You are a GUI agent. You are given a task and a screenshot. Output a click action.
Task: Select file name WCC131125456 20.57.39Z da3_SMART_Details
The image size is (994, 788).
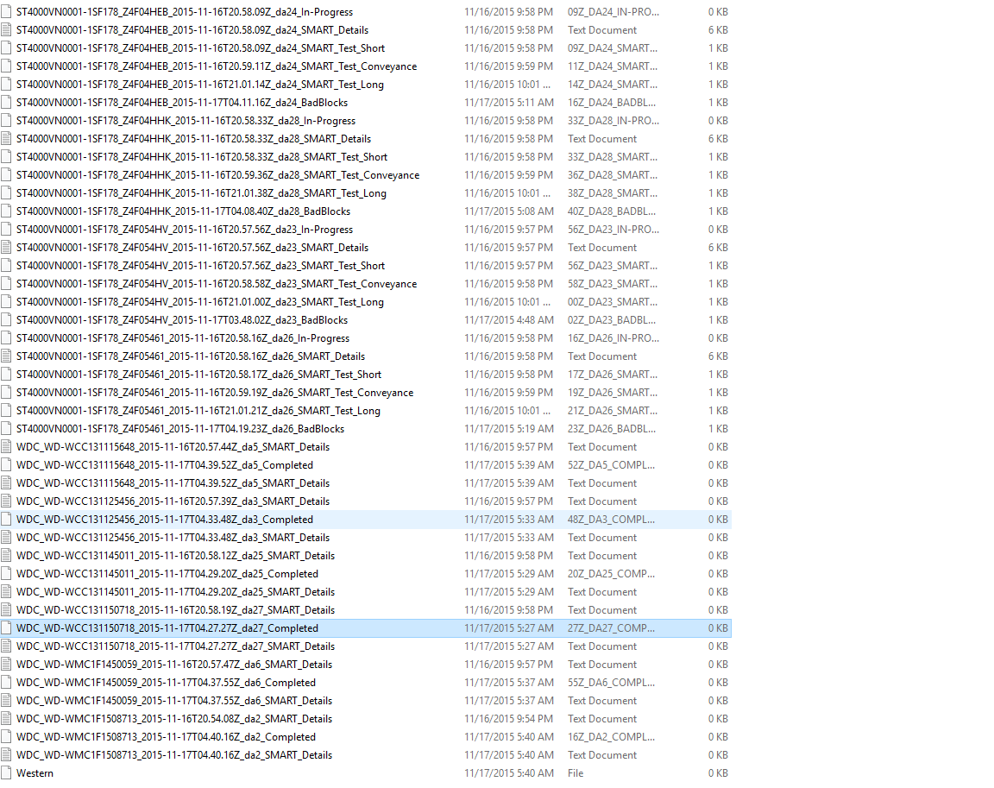[x=173, y=501]
